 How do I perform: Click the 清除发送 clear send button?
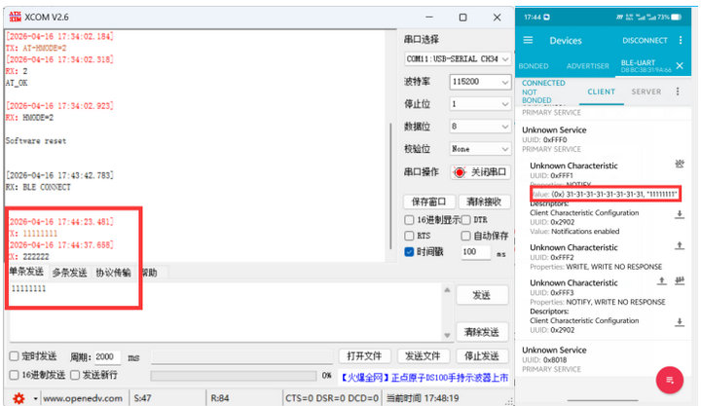(x=482, y=332)
